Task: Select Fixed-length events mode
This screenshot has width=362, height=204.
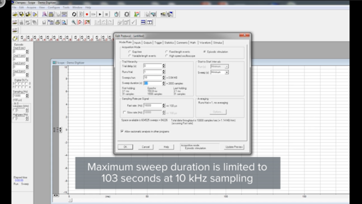Action: pyautogui.click(x=166, y=52)
